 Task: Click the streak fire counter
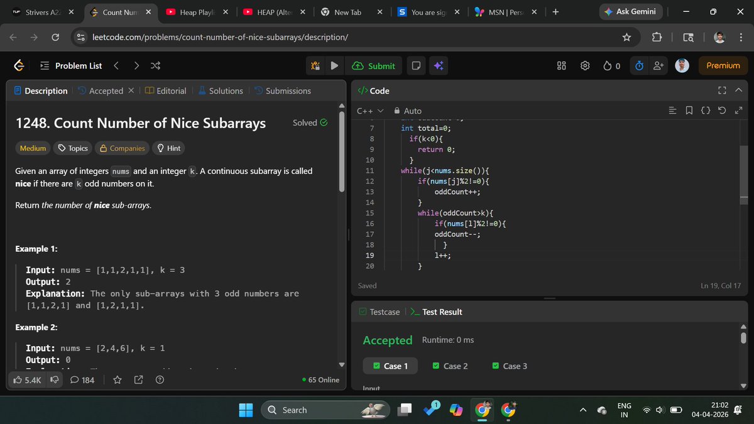click(x=612, y=65)
